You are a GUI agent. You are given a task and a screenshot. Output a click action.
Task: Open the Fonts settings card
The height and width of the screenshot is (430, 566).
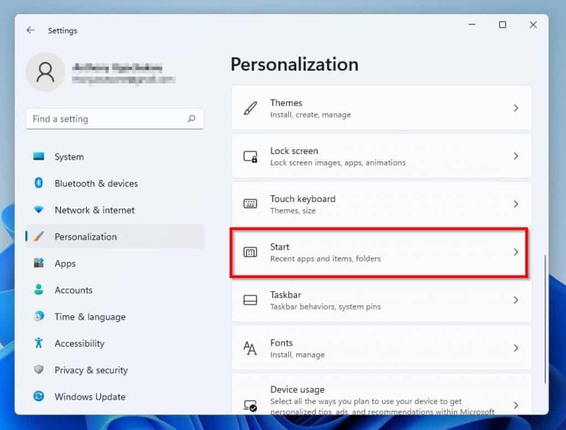coord(381,348)
